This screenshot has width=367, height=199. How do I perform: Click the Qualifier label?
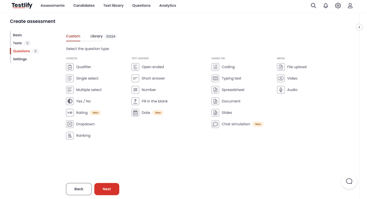pyautogui.click(x=84, y=67)
